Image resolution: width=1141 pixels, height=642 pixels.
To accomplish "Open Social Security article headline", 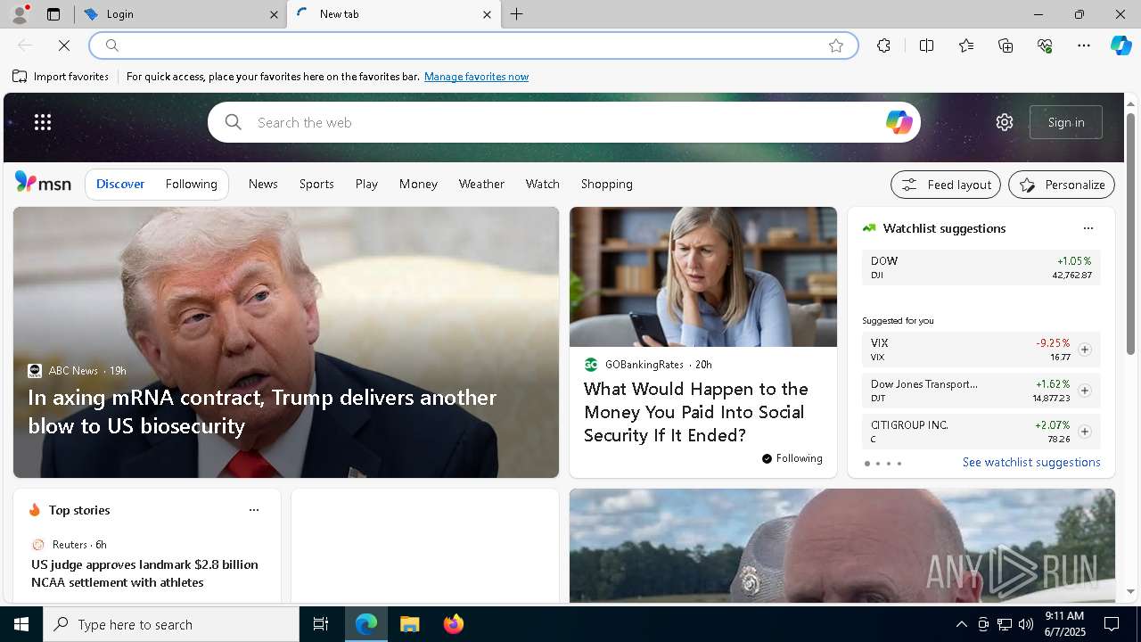I will (x=696, y=412).
